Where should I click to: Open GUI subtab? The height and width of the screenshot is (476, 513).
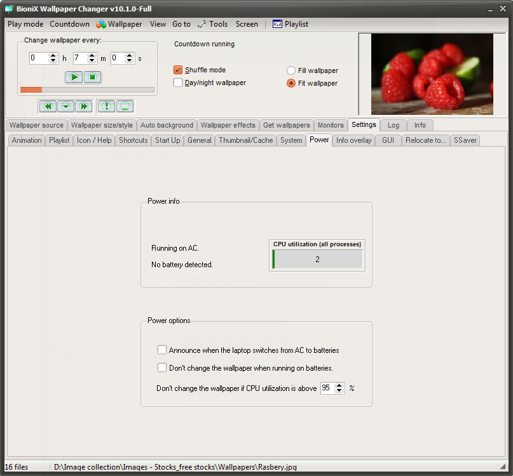[388, 140]
